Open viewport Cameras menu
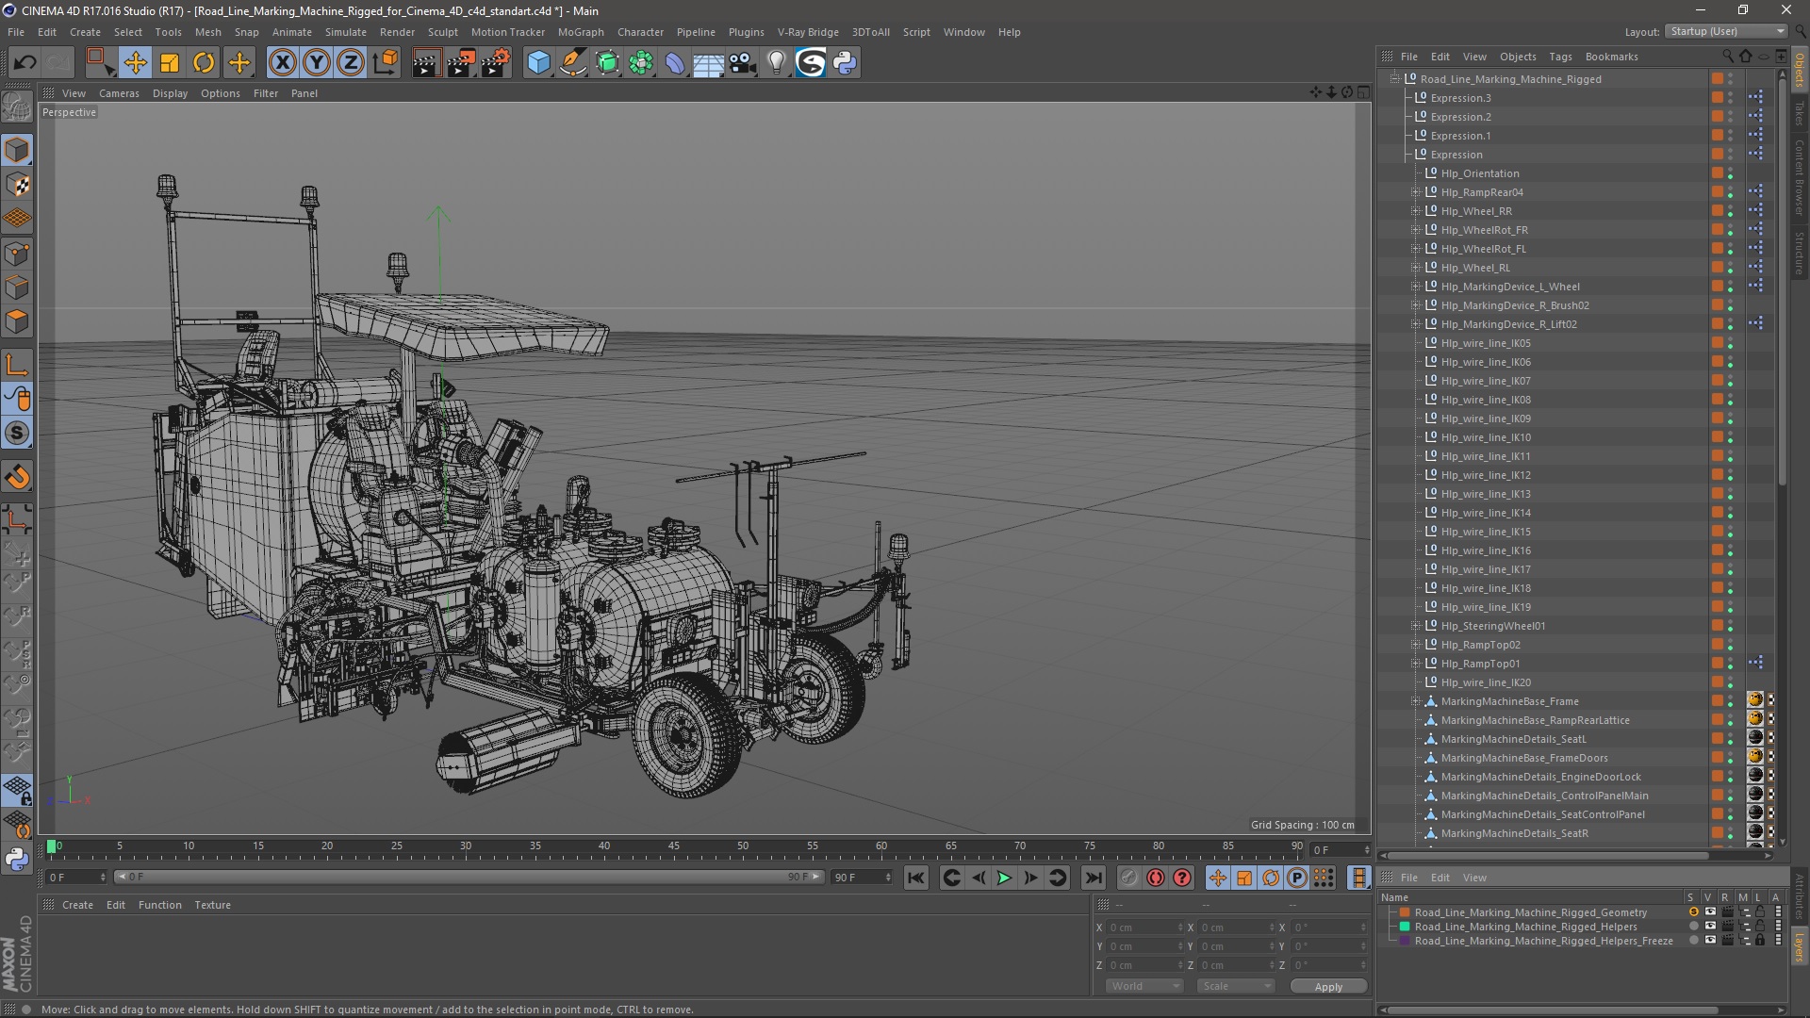Viewport: 1810px width, 1018px height. (x=119, y=93)
